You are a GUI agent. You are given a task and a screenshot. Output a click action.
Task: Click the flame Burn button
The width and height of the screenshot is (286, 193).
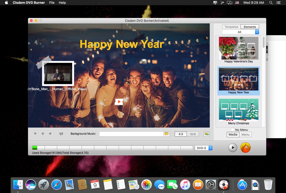click(246, 148)
